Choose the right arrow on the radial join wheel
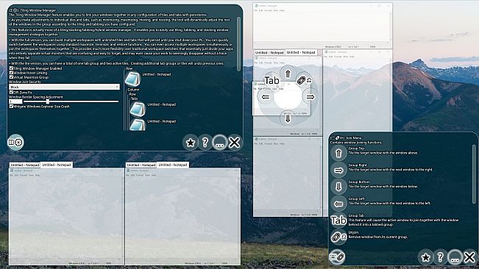This screenshot has width=479, height=269. click(x=310, y=97)
